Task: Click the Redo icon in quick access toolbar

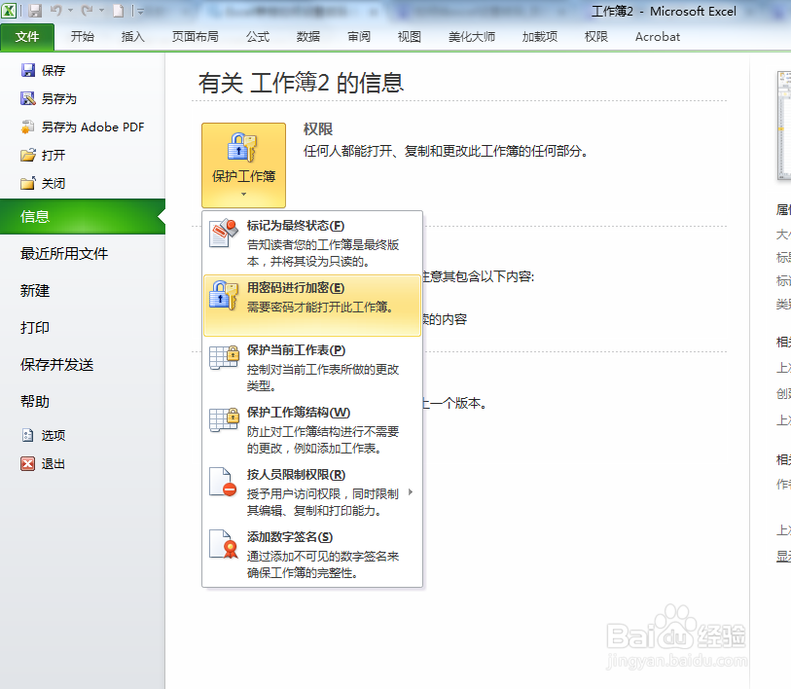Action: pos(87,11)
